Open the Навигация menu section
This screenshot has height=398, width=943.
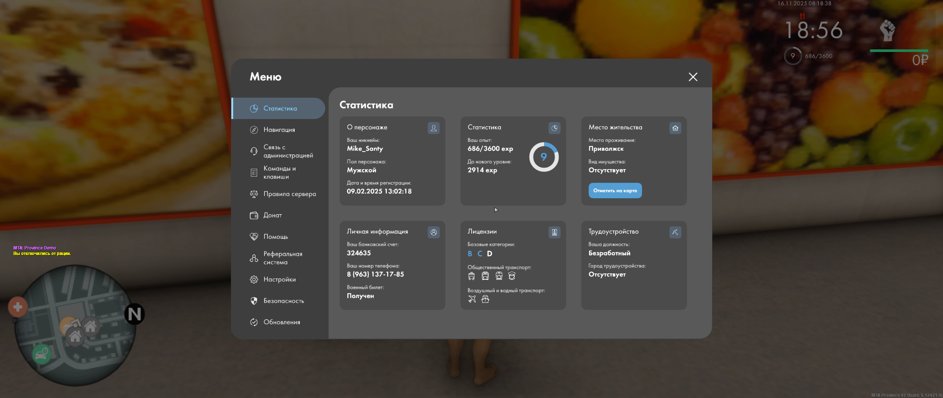click(x=279, y=130)
